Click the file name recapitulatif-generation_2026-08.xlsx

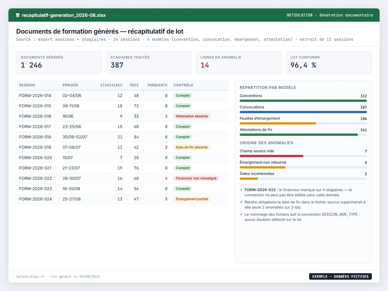(x=64, y=15)
